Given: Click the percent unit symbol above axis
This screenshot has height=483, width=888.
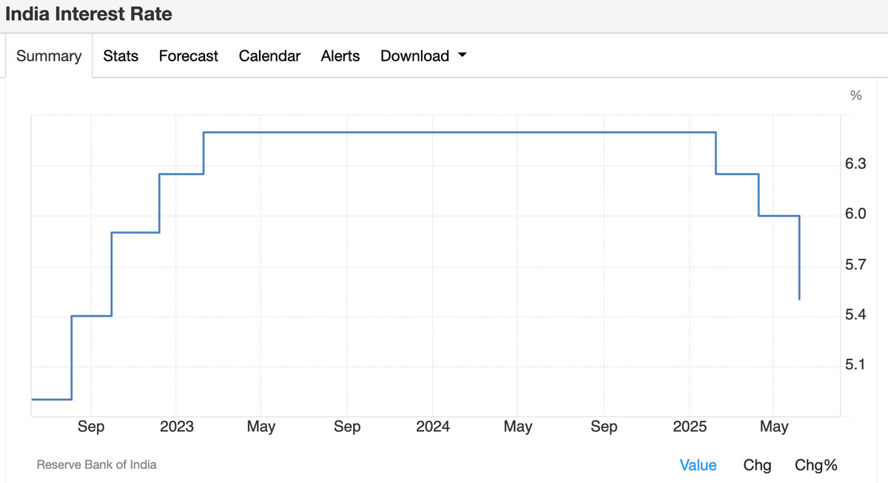Looking at the screenshot, I should [856, 95].
